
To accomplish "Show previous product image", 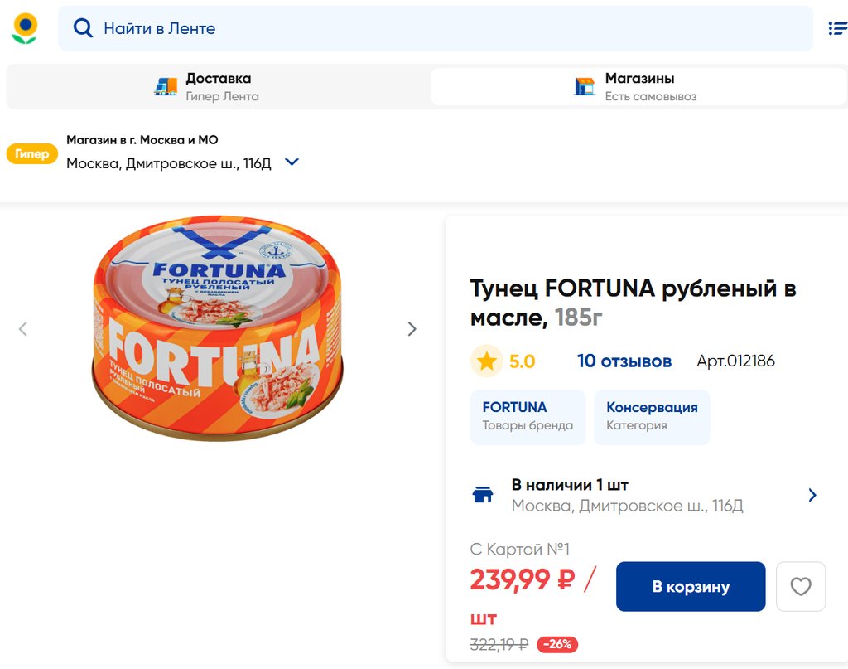I will coord(23,329).
